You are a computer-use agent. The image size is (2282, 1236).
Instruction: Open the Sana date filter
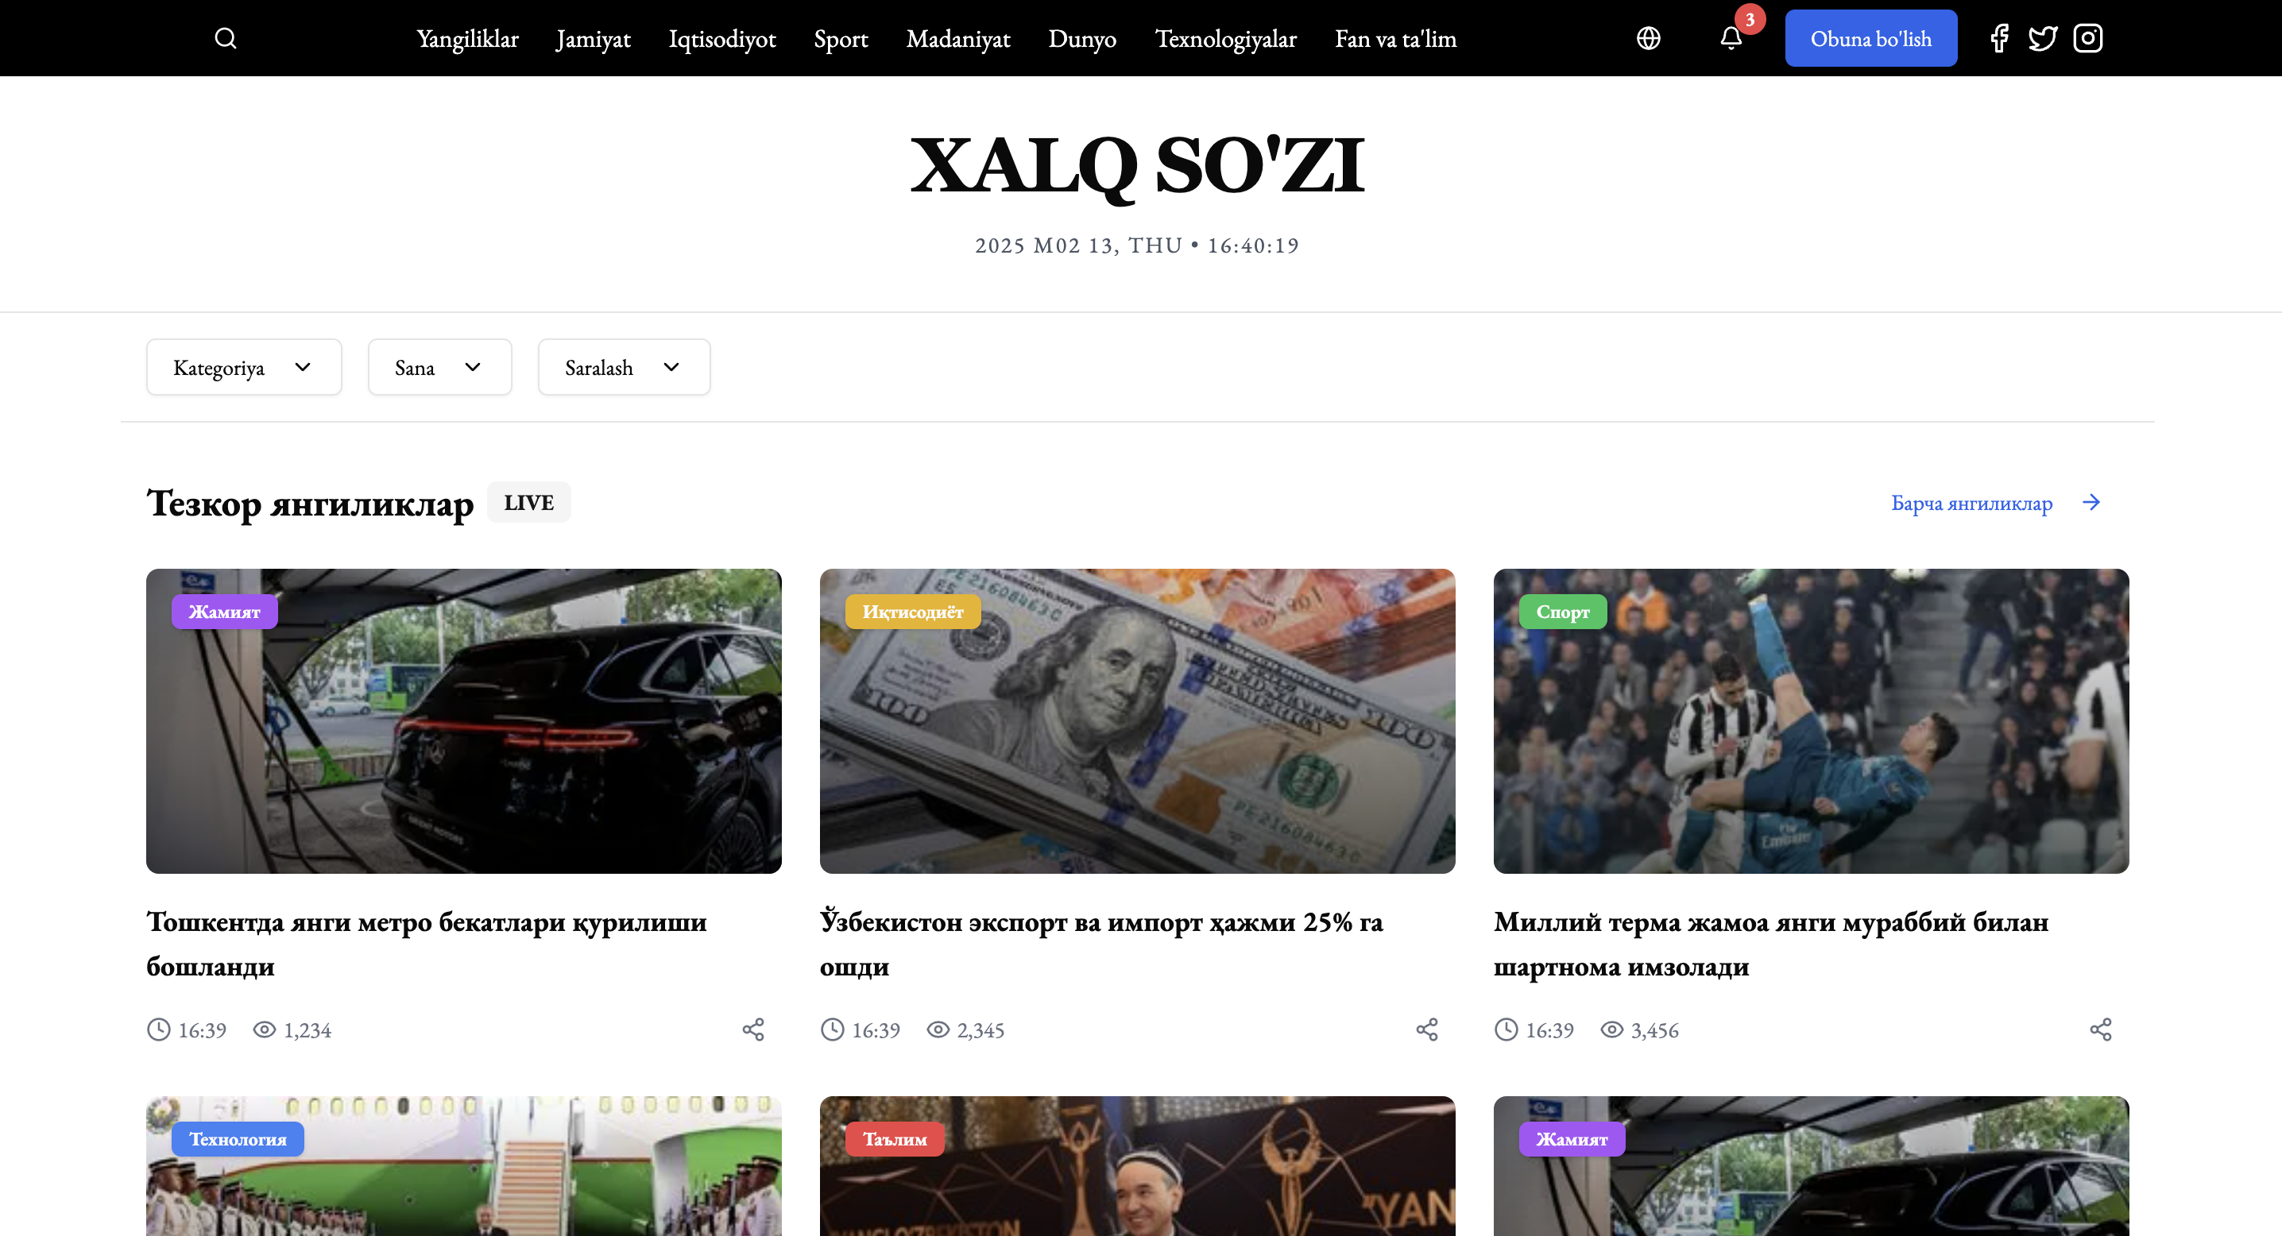pos(439,368)
